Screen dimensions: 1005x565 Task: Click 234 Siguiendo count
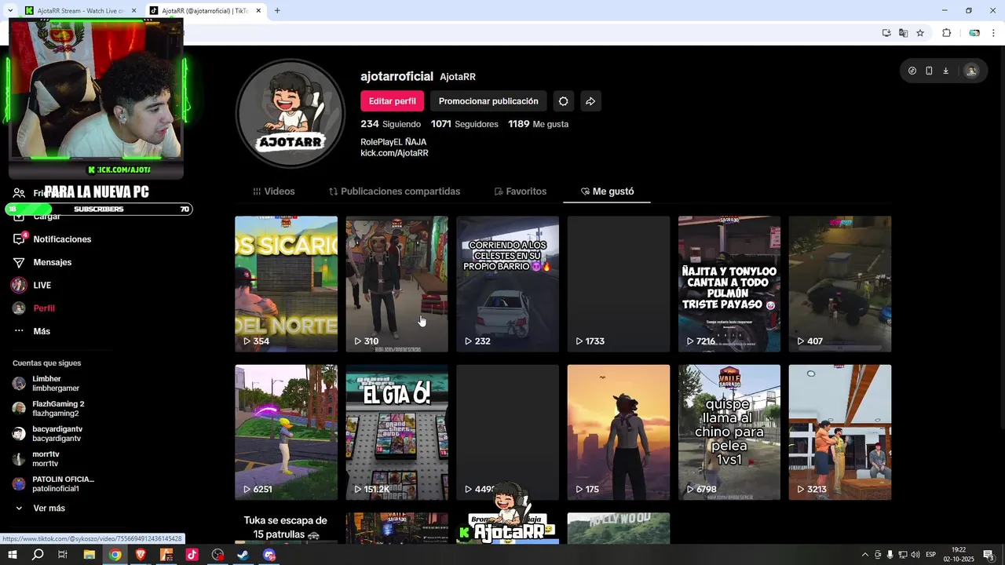(x=390, y=124)
